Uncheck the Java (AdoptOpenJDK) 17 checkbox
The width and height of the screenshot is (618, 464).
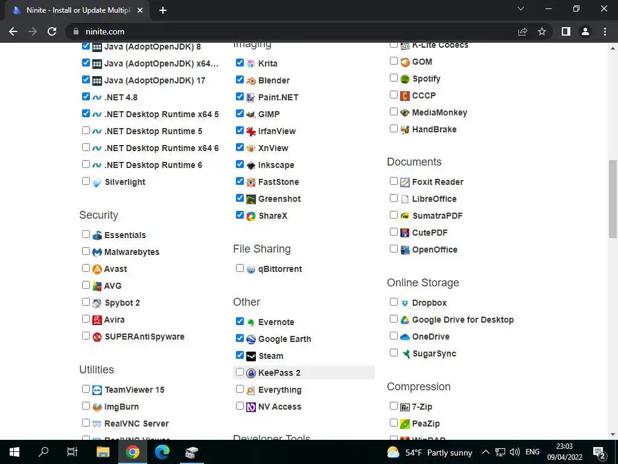pos(86,79)
